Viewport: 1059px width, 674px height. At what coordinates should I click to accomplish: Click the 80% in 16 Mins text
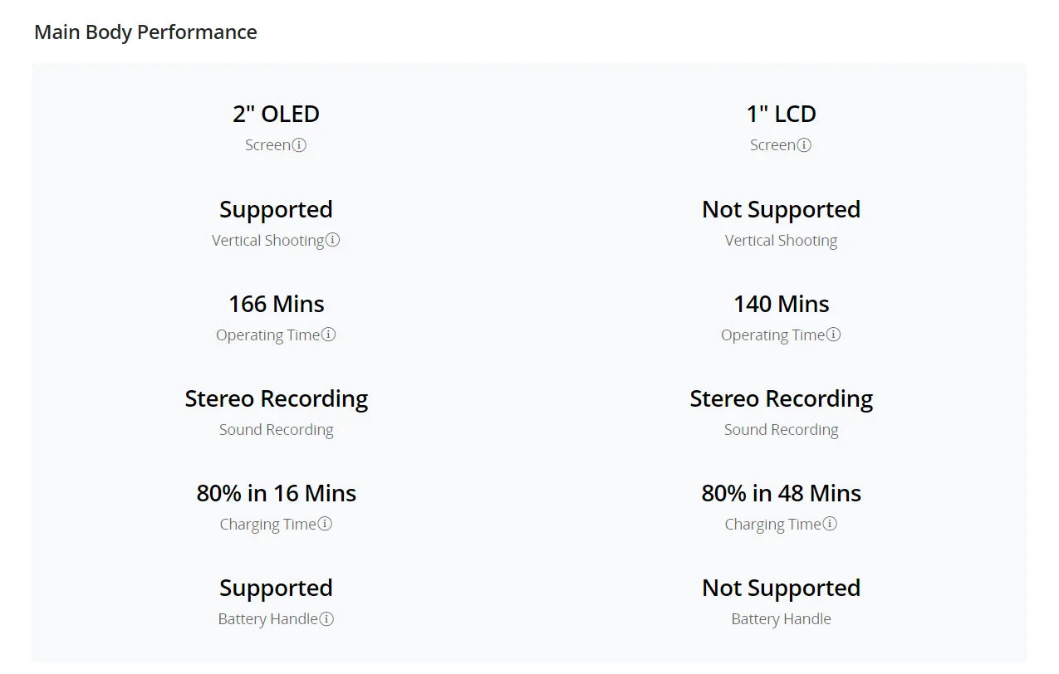(276, 493)
